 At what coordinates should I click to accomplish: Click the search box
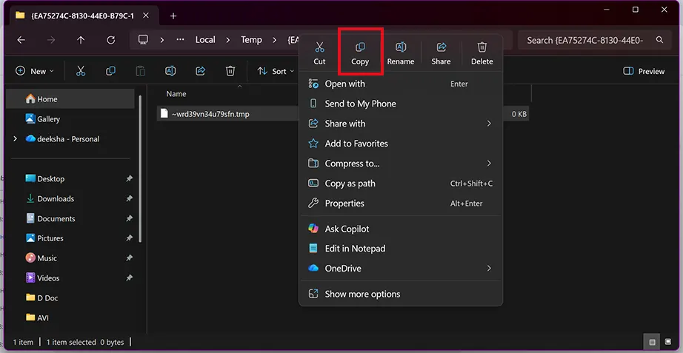point(595,40)
